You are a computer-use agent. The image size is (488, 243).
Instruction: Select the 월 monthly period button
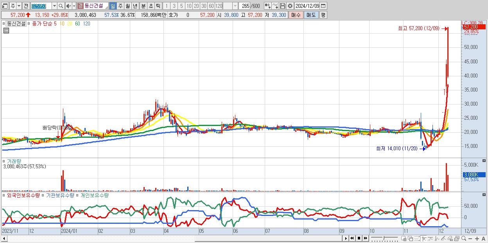coord(127,6)
